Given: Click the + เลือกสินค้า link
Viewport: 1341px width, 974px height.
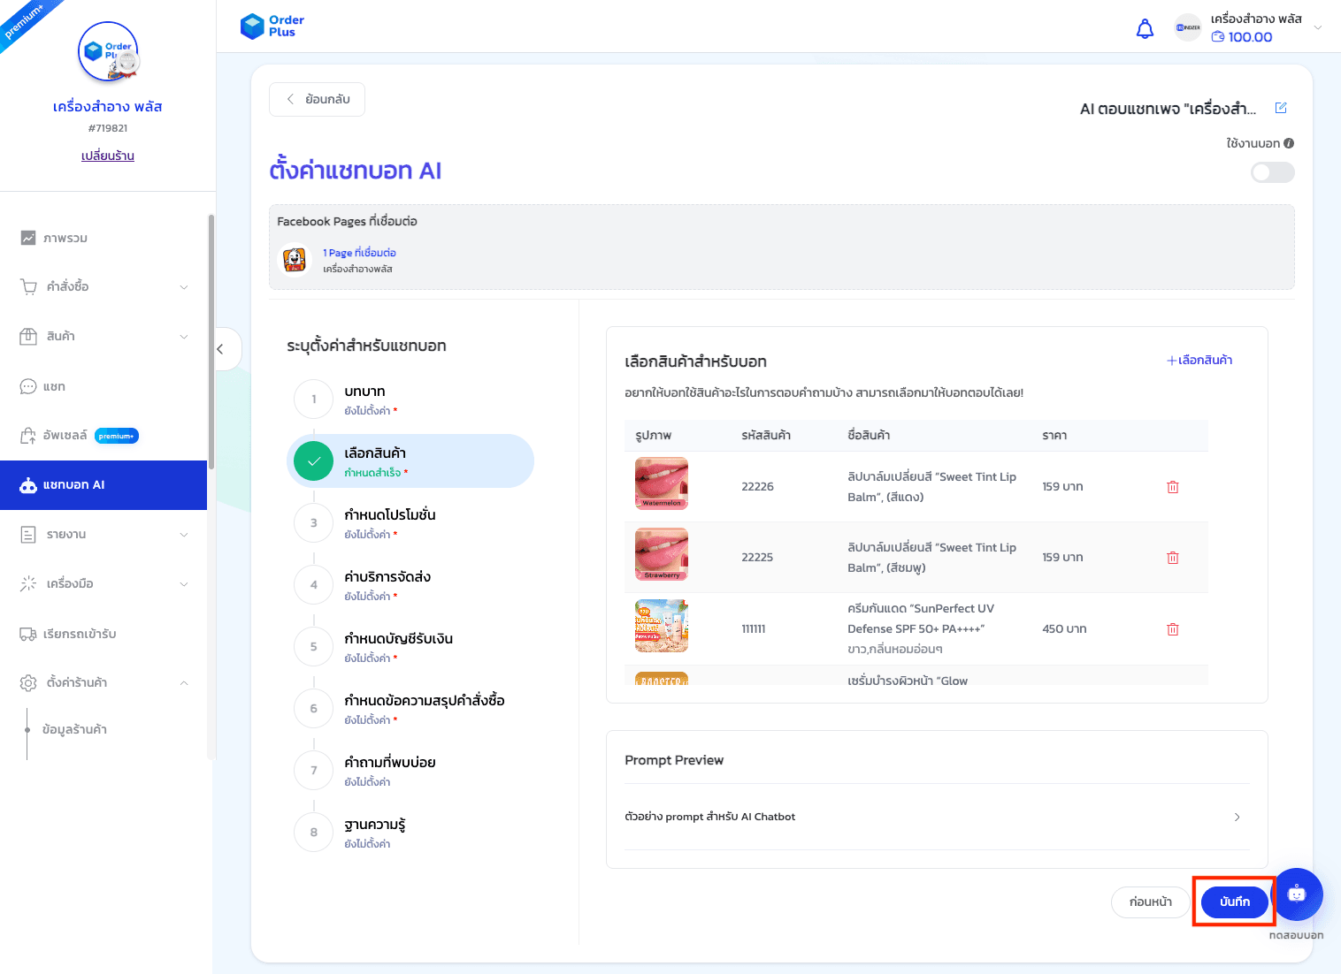Looking at the screenshot, I should point(1199,360).
